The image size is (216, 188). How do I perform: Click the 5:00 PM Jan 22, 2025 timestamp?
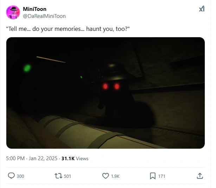coord(32,158)
